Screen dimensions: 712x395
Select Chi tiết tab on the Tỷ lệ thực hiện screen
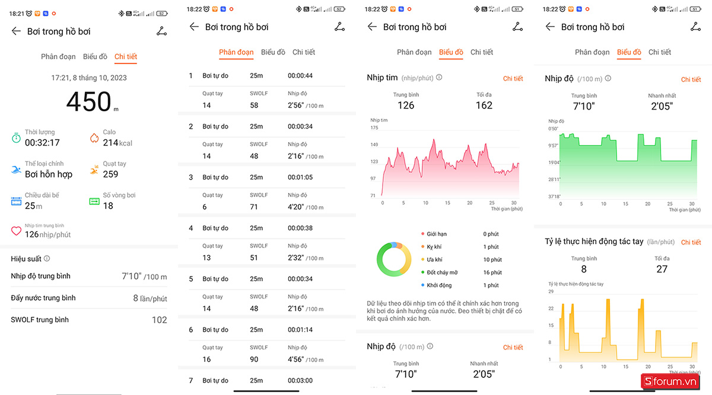click(x=660, y=52)
